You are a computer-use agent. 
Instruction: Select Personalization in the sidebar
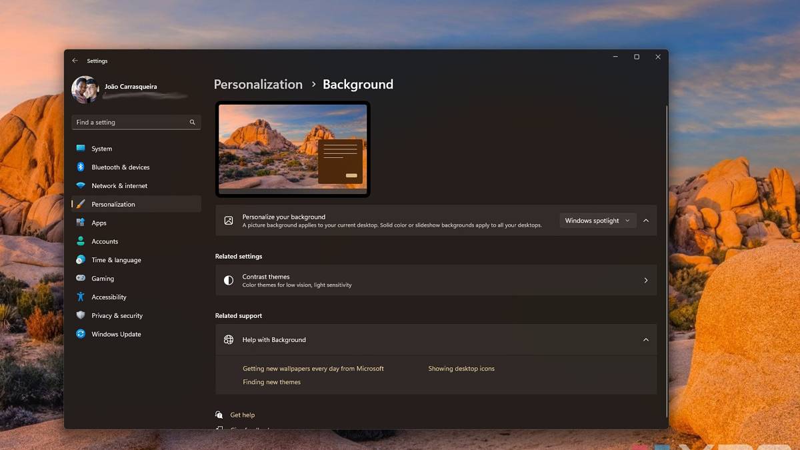[113, 204]
